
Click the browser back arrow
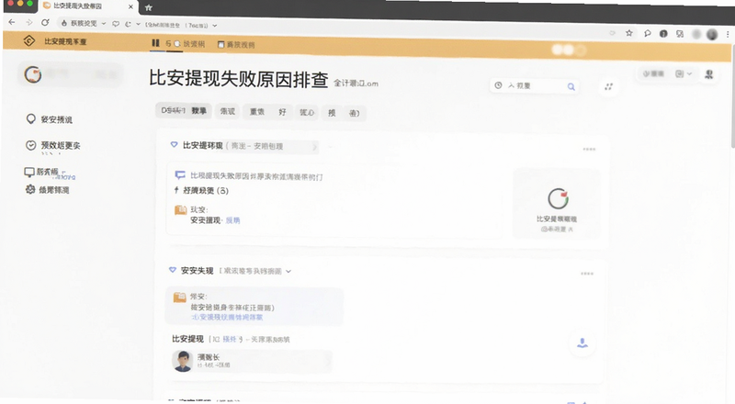click(12, 23)
